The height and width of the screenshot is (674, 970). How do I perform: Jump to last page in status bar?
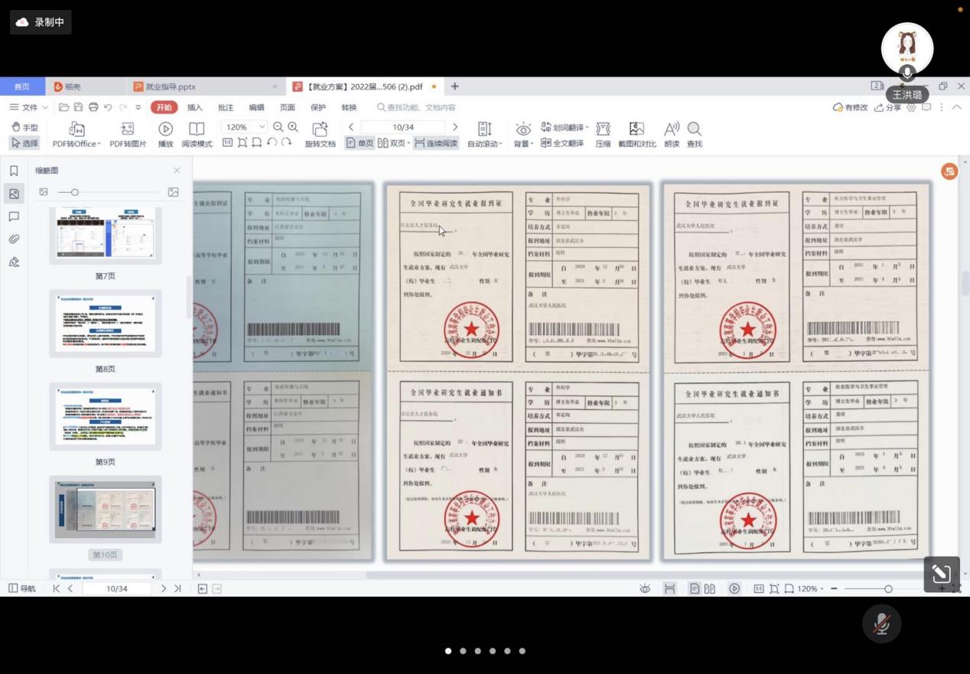coord(177,588)
